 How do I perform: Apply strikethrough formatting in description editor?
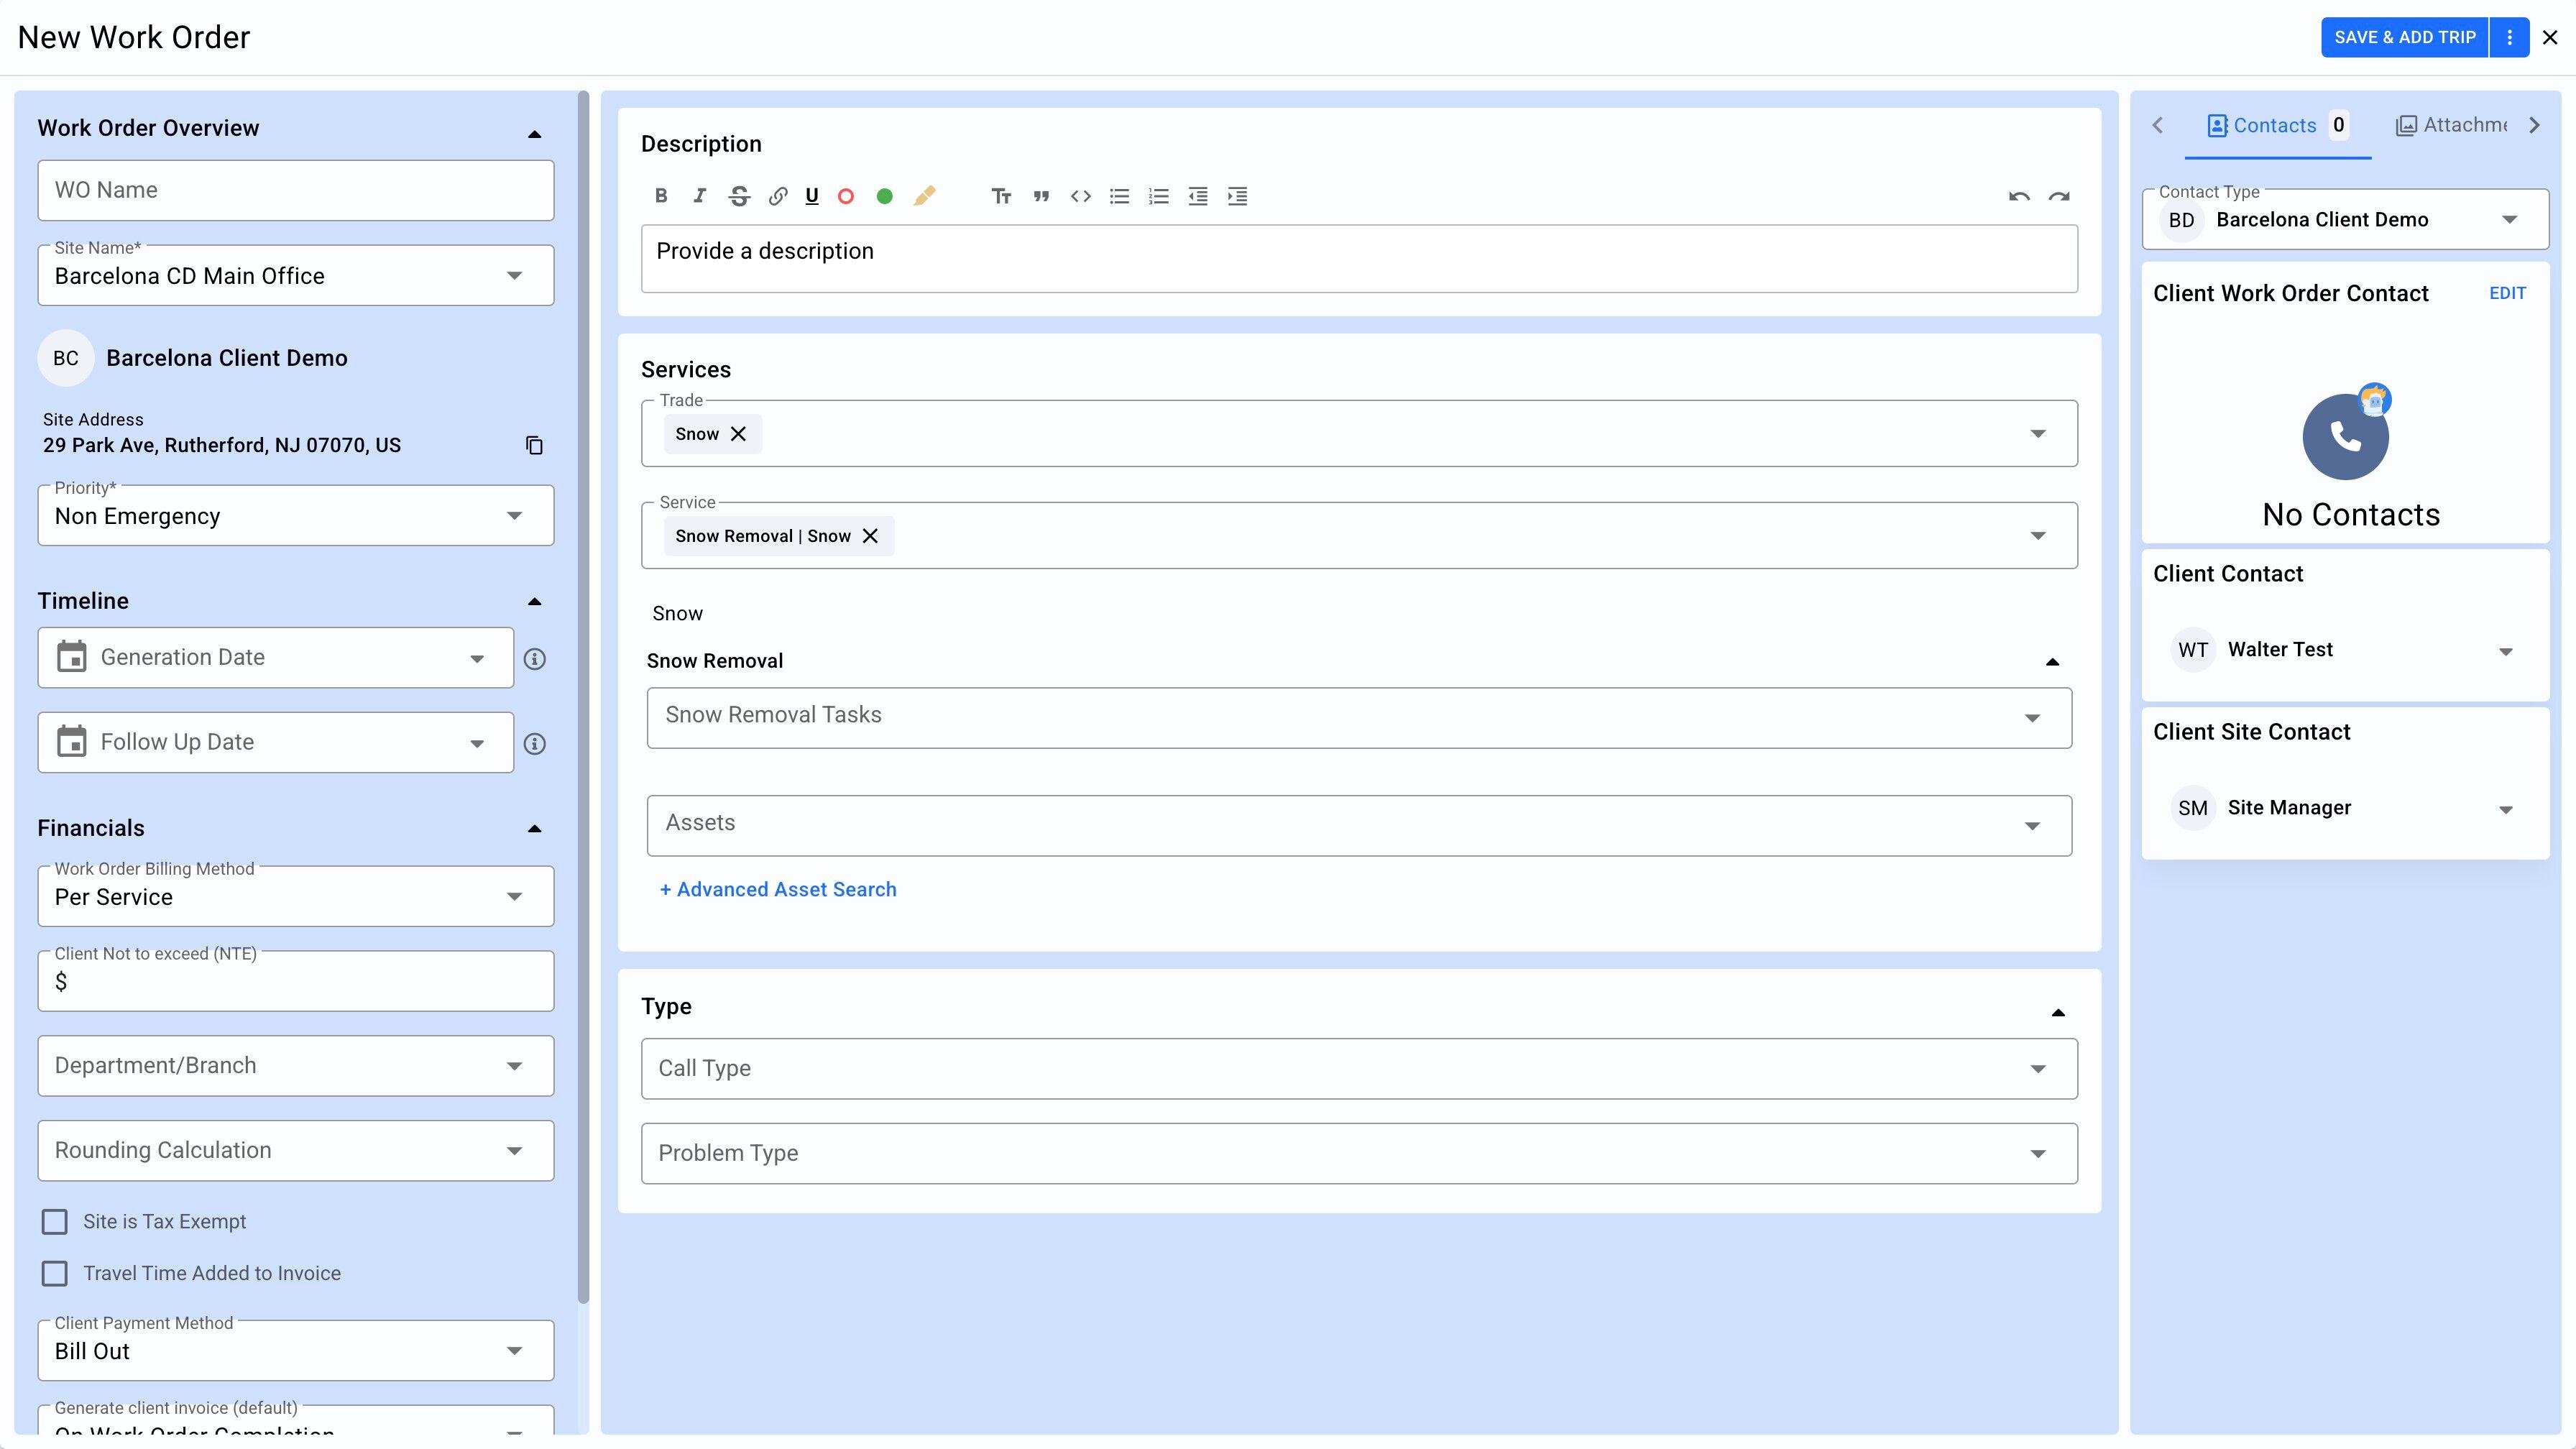tap(739, 196)
